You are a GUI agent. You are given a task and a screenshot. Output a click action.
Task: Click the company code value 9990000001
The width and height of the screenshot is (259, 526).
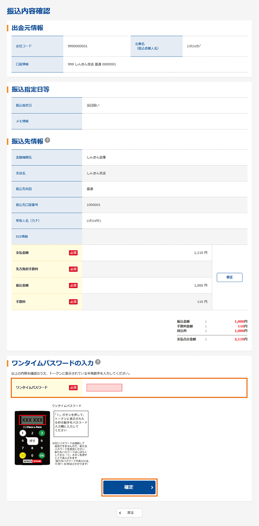coord(78,46)
